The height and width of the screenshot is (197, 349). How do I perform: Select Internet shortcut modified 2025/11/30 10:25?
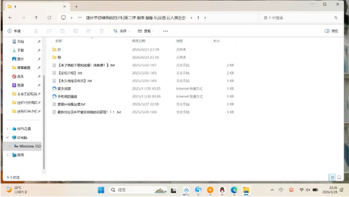pyautogui.click(x=143, y=88)
